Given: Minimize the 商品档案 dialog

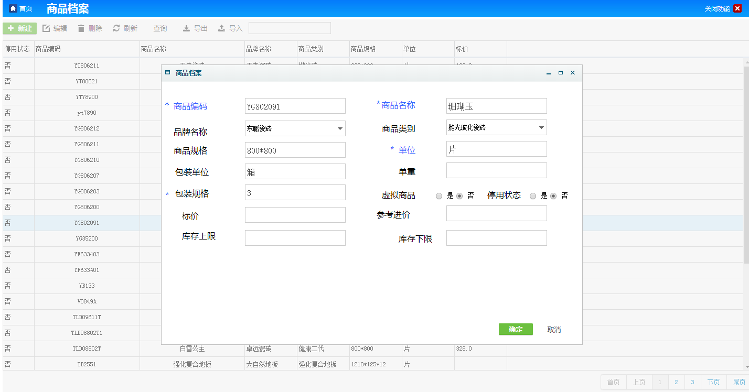Looking at the screenshot, I should coord(549,73).
